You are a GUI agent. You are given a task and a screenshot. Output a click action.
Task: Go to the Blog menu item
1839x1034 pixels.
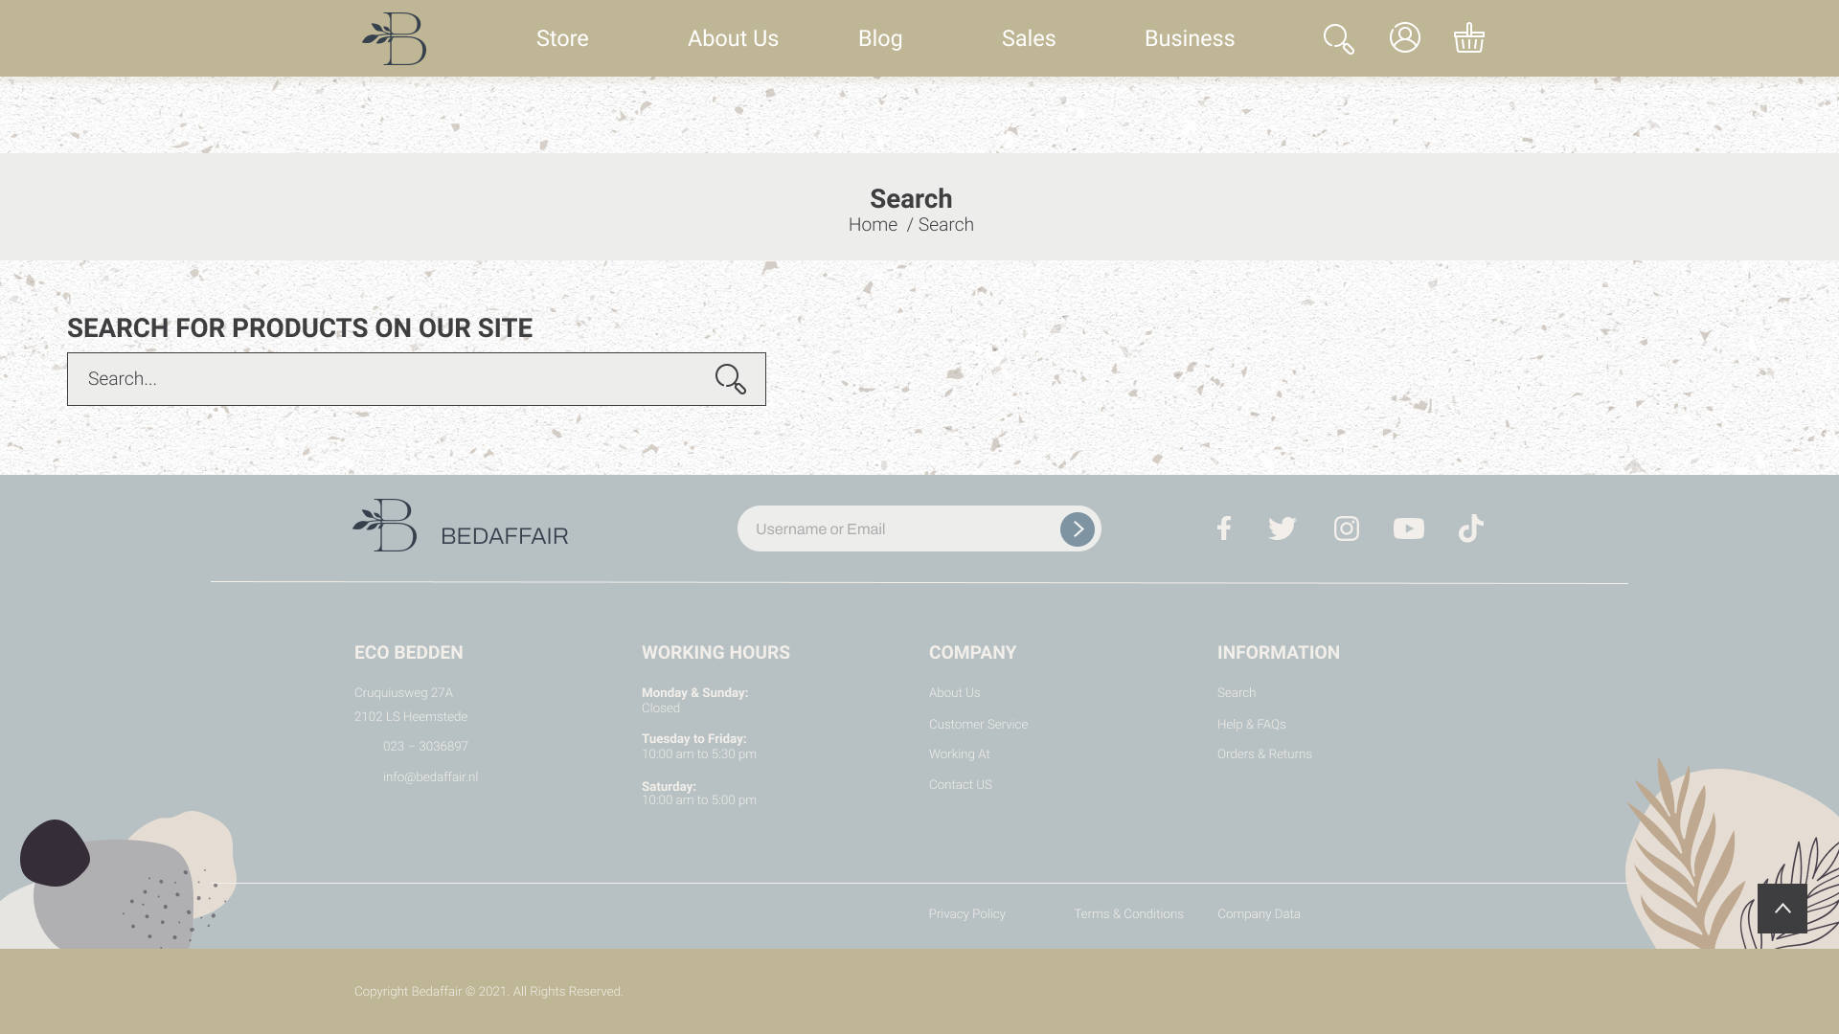879,39
